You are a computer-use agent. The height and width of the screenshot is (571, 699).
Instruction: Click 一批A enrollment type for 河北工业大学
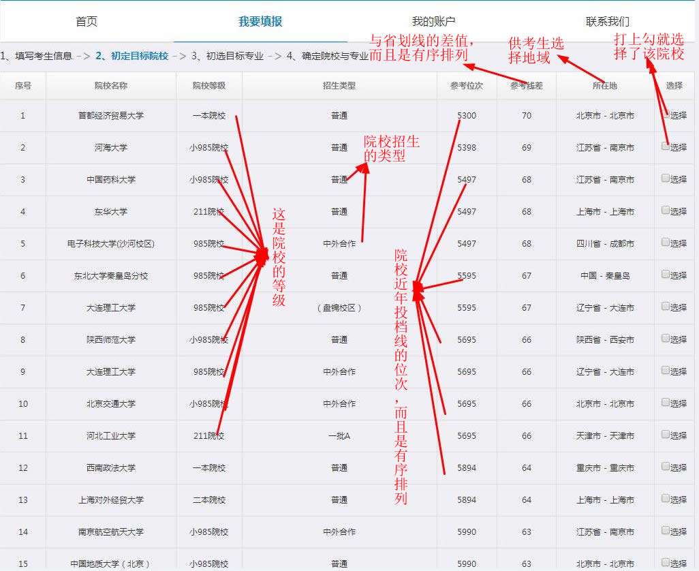[x=339, y=436]
